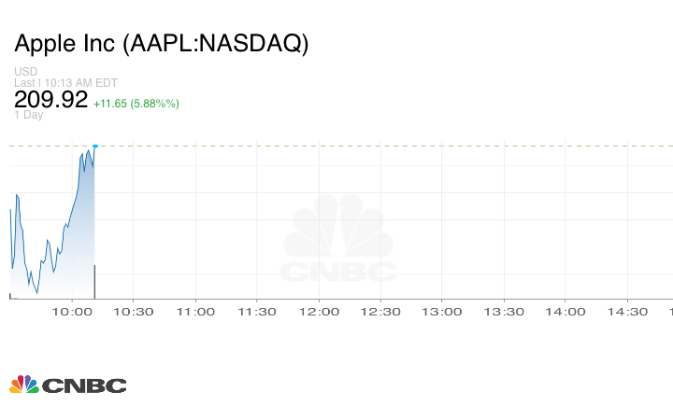The height and width of the screenshot is (420, 673).
Task: Click the 13:00 time axis label
Action: pos(441,312)
